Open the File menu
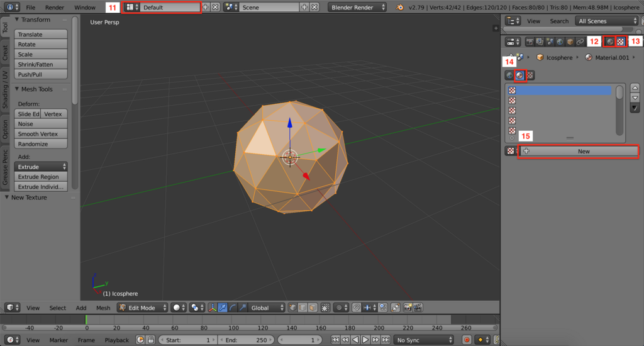This screenshot has width=644, height=346. coord(30,8)
